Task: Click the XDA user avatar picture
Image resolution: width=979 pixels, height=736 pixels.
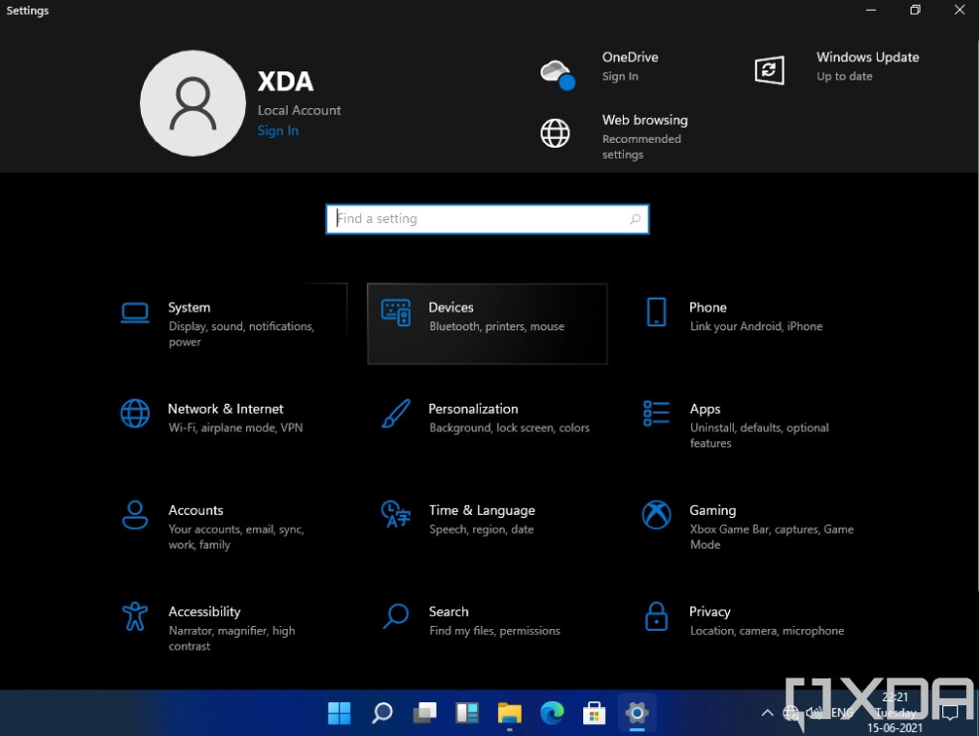Action: pyautogui.click(x=193, y=103)
